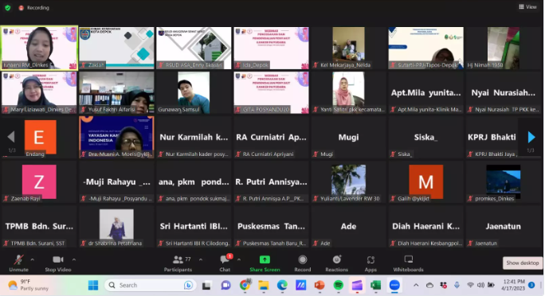Select Gunawan Samsul video tile
545x296 pixels.
[194, 92]
